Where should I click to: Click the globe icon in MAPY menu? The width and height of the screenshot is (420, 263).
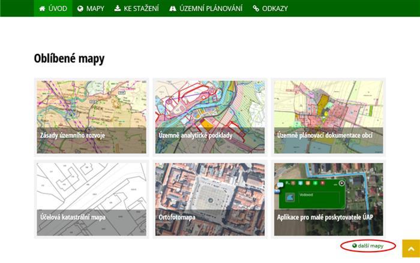[80, 8]
